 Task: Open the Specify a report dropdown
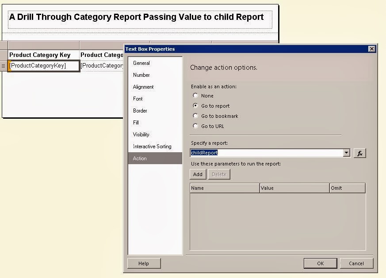point(346,153)
